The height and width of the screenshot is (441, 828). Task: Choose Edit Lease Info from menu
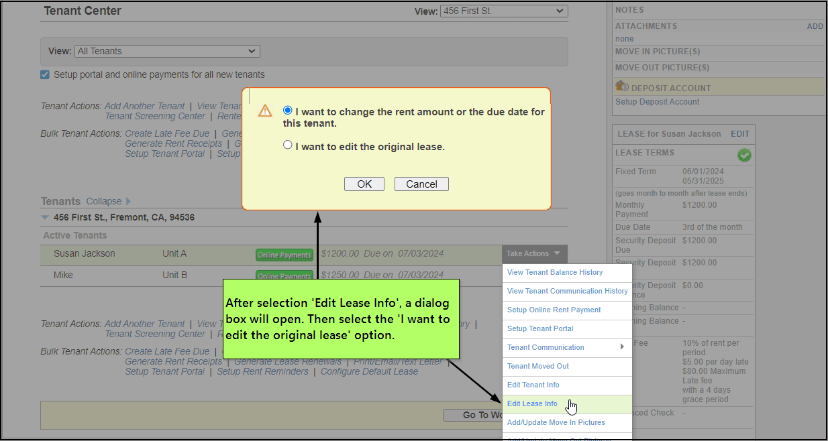(532, 403)
